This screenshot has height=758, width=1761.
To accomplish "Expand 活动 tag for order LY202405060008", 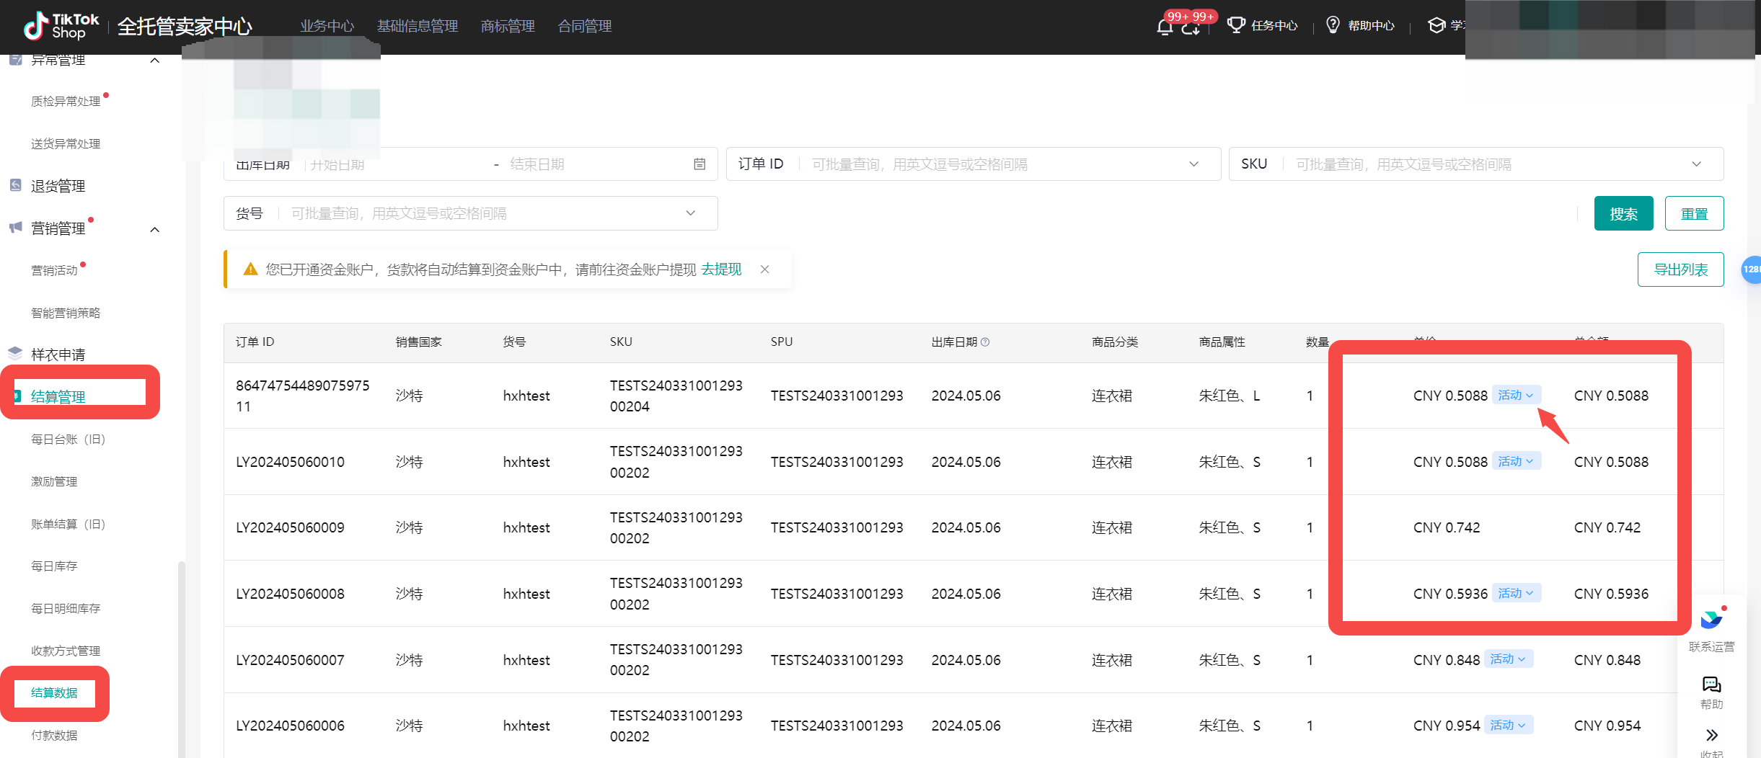I will (x=1516, y=593).
